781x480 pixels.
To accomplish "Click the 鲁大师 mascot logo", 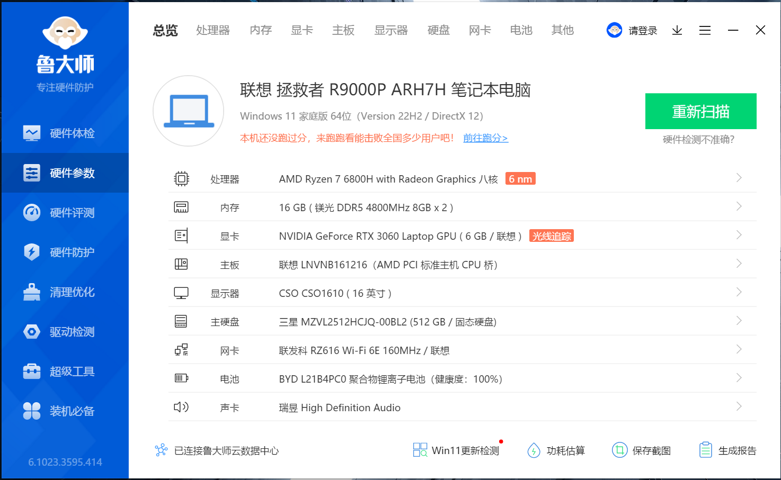I will point(65,33).
